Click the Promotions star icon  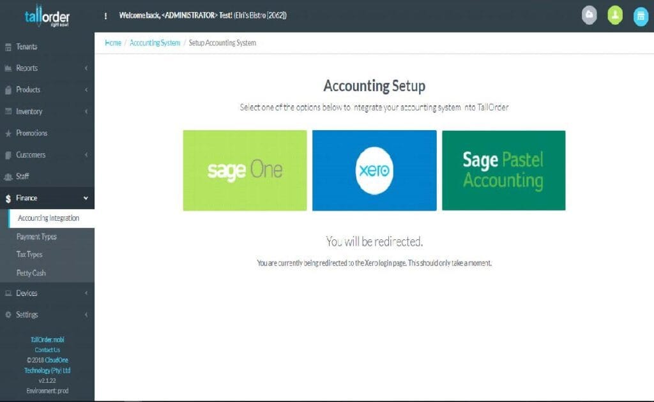click(8, 133)
